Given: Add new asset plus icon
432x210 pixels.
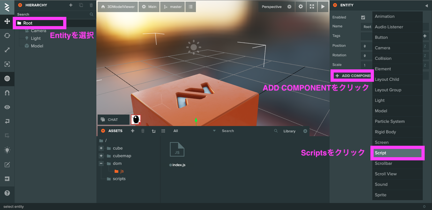Looking at the screenshot, I should (x=133, y=131).
